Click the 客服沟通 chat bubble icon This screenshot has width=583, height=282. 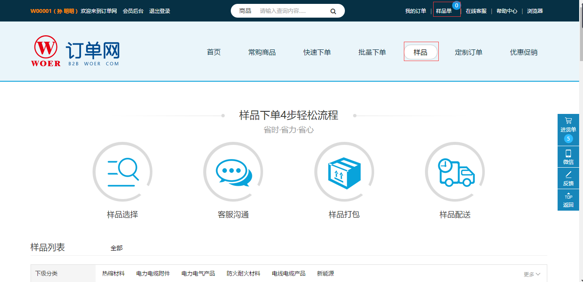coord(233,171)
